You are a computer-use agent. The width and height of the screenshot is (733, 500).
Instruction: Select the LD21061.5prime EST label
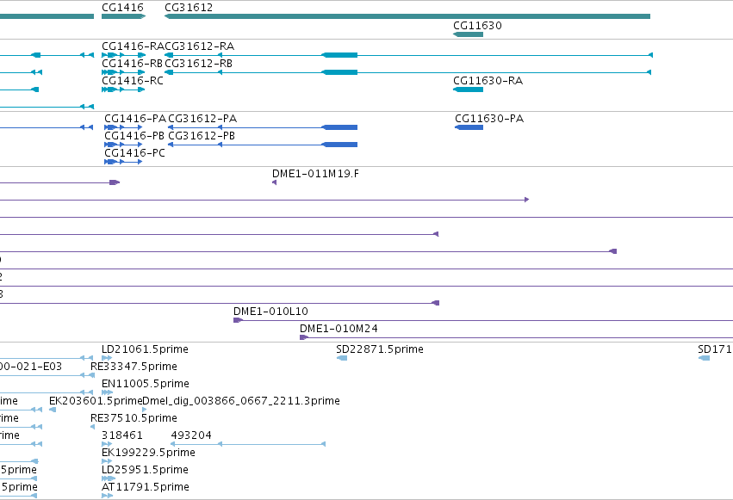[x=145, y=349]
